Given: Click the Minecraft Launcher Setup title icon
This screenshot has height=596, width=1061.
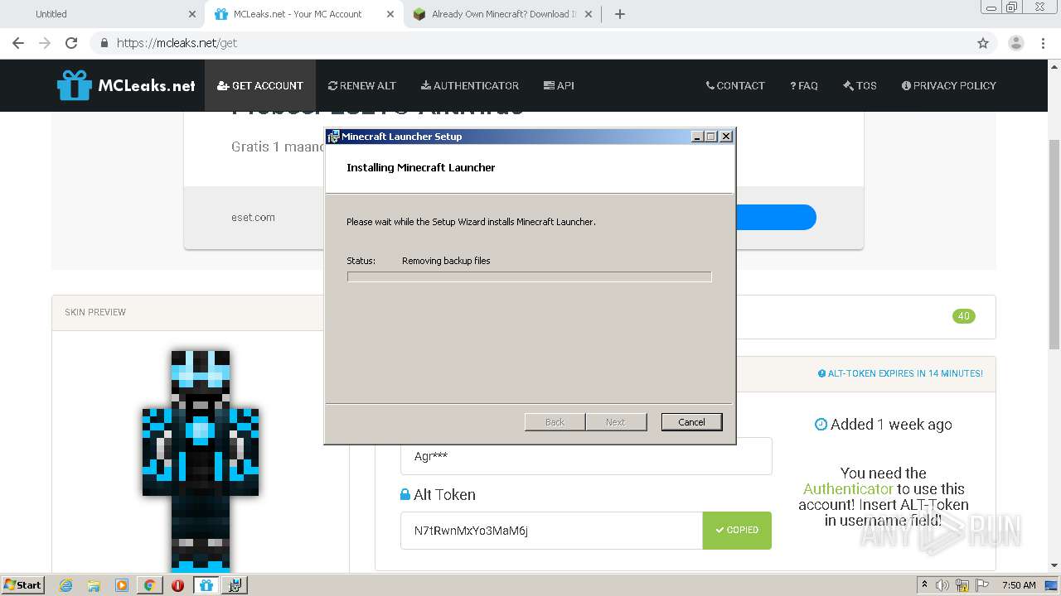Looking at the screenshot, I should (x=333, y=137).
